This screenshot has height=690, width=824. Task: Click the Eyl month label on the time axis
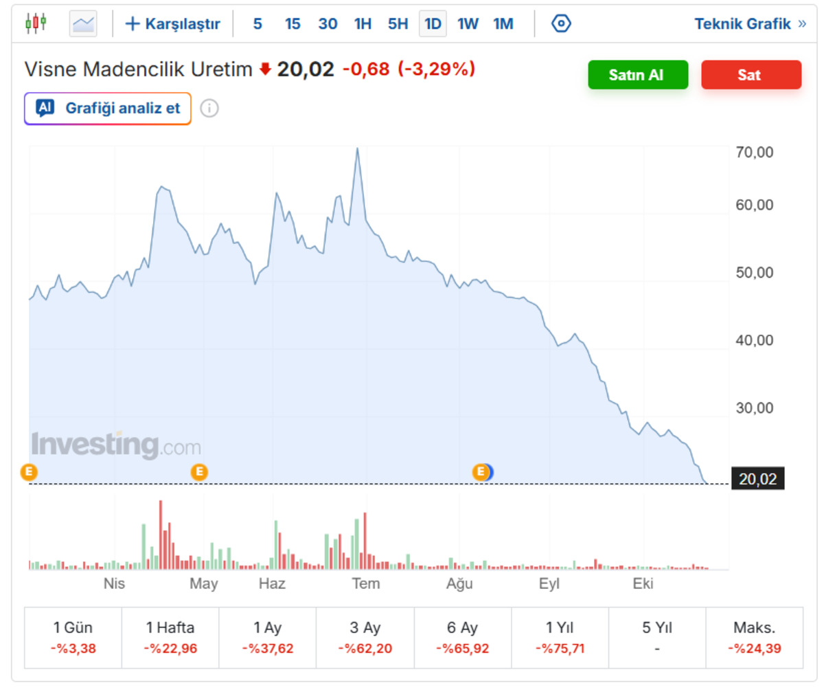tap(549, 583)
